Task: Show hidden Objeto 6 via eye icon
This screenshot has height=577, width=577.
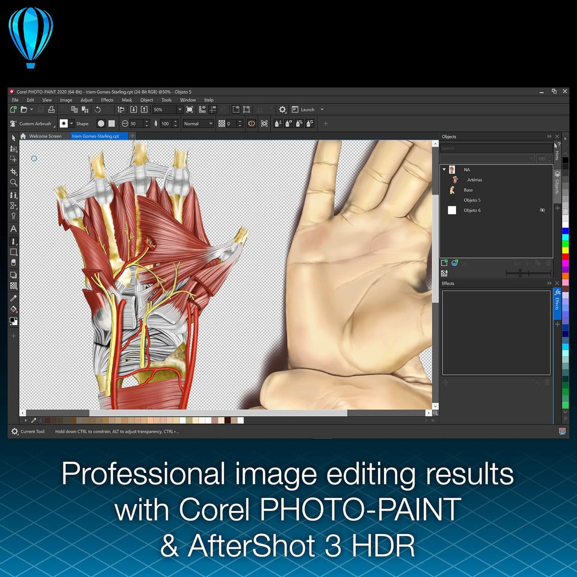Action: pyautogui.click(x=542, y=210)
